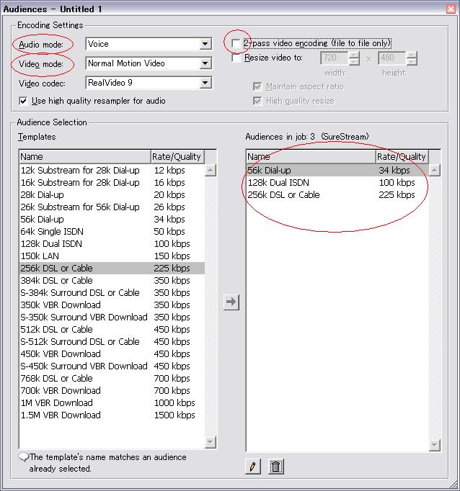
Task: Select 12k Substream for 28k Dial-up template
Action: (112, 171)
